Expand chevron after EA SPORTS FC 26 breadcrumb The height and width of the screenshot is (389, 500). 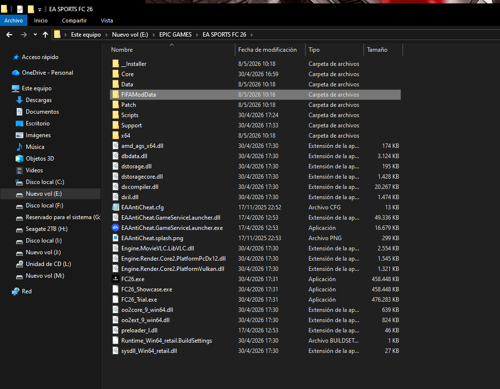(251, 35)
